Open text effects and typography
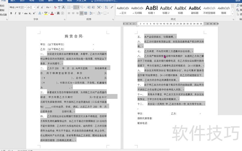 40,13
